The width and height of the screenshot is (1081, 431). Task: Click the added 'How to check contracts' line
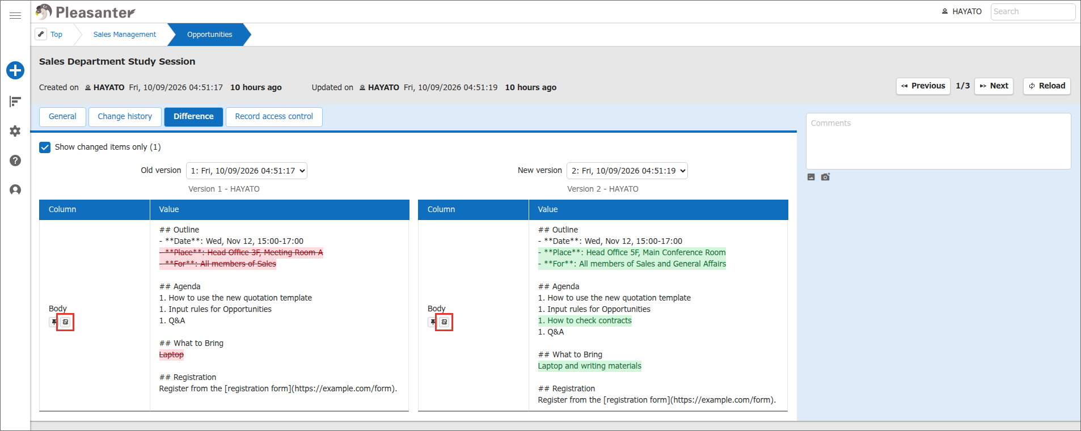(x=585, y=321)
